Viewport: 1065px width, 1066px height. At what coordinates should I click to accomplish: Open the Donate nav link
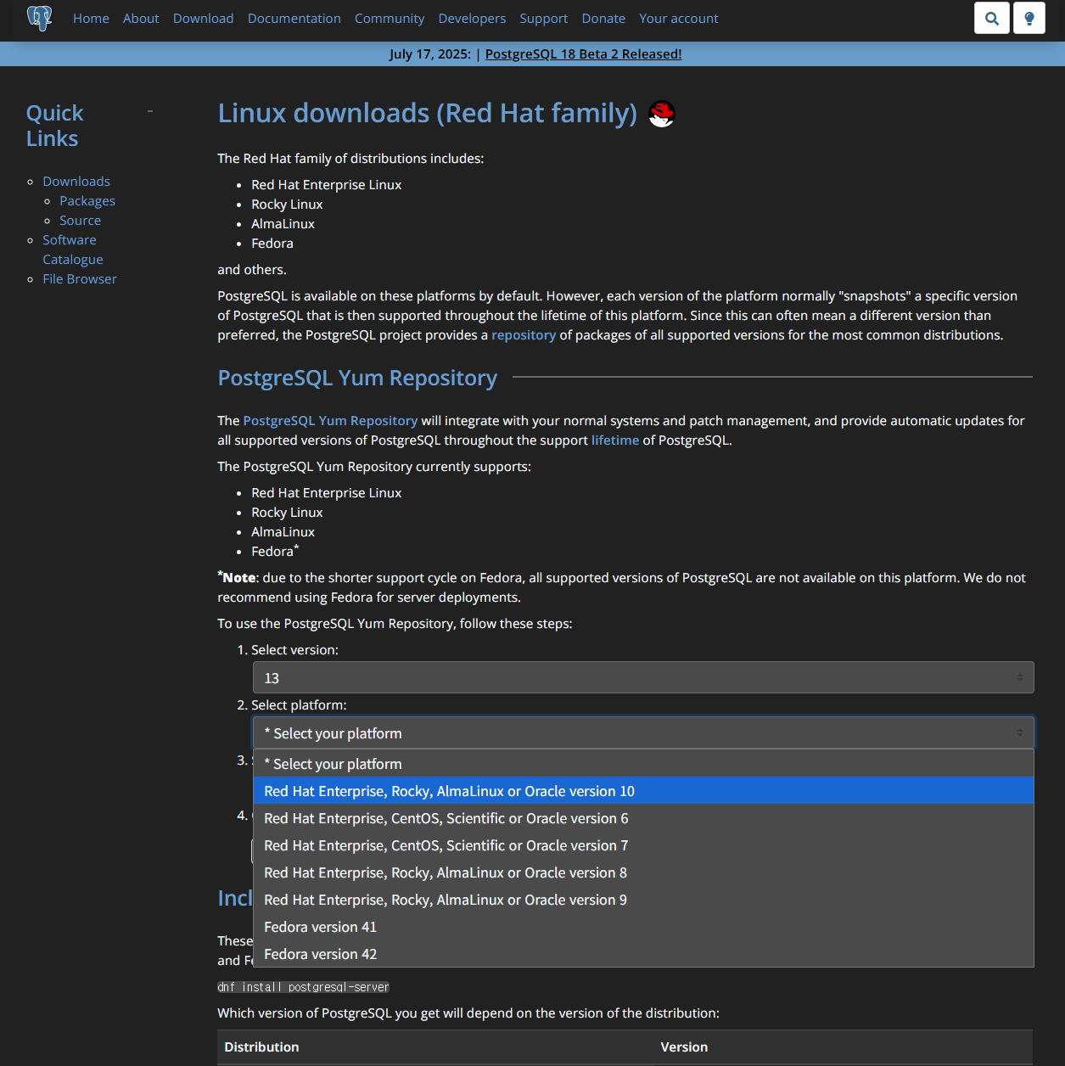(603, 18)
